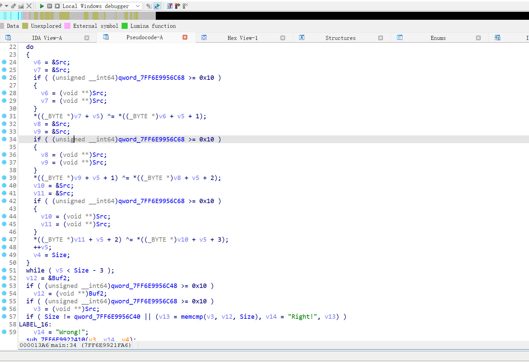
Task: Click the 'do' keyword on line 22
Action: coord(30,47)
